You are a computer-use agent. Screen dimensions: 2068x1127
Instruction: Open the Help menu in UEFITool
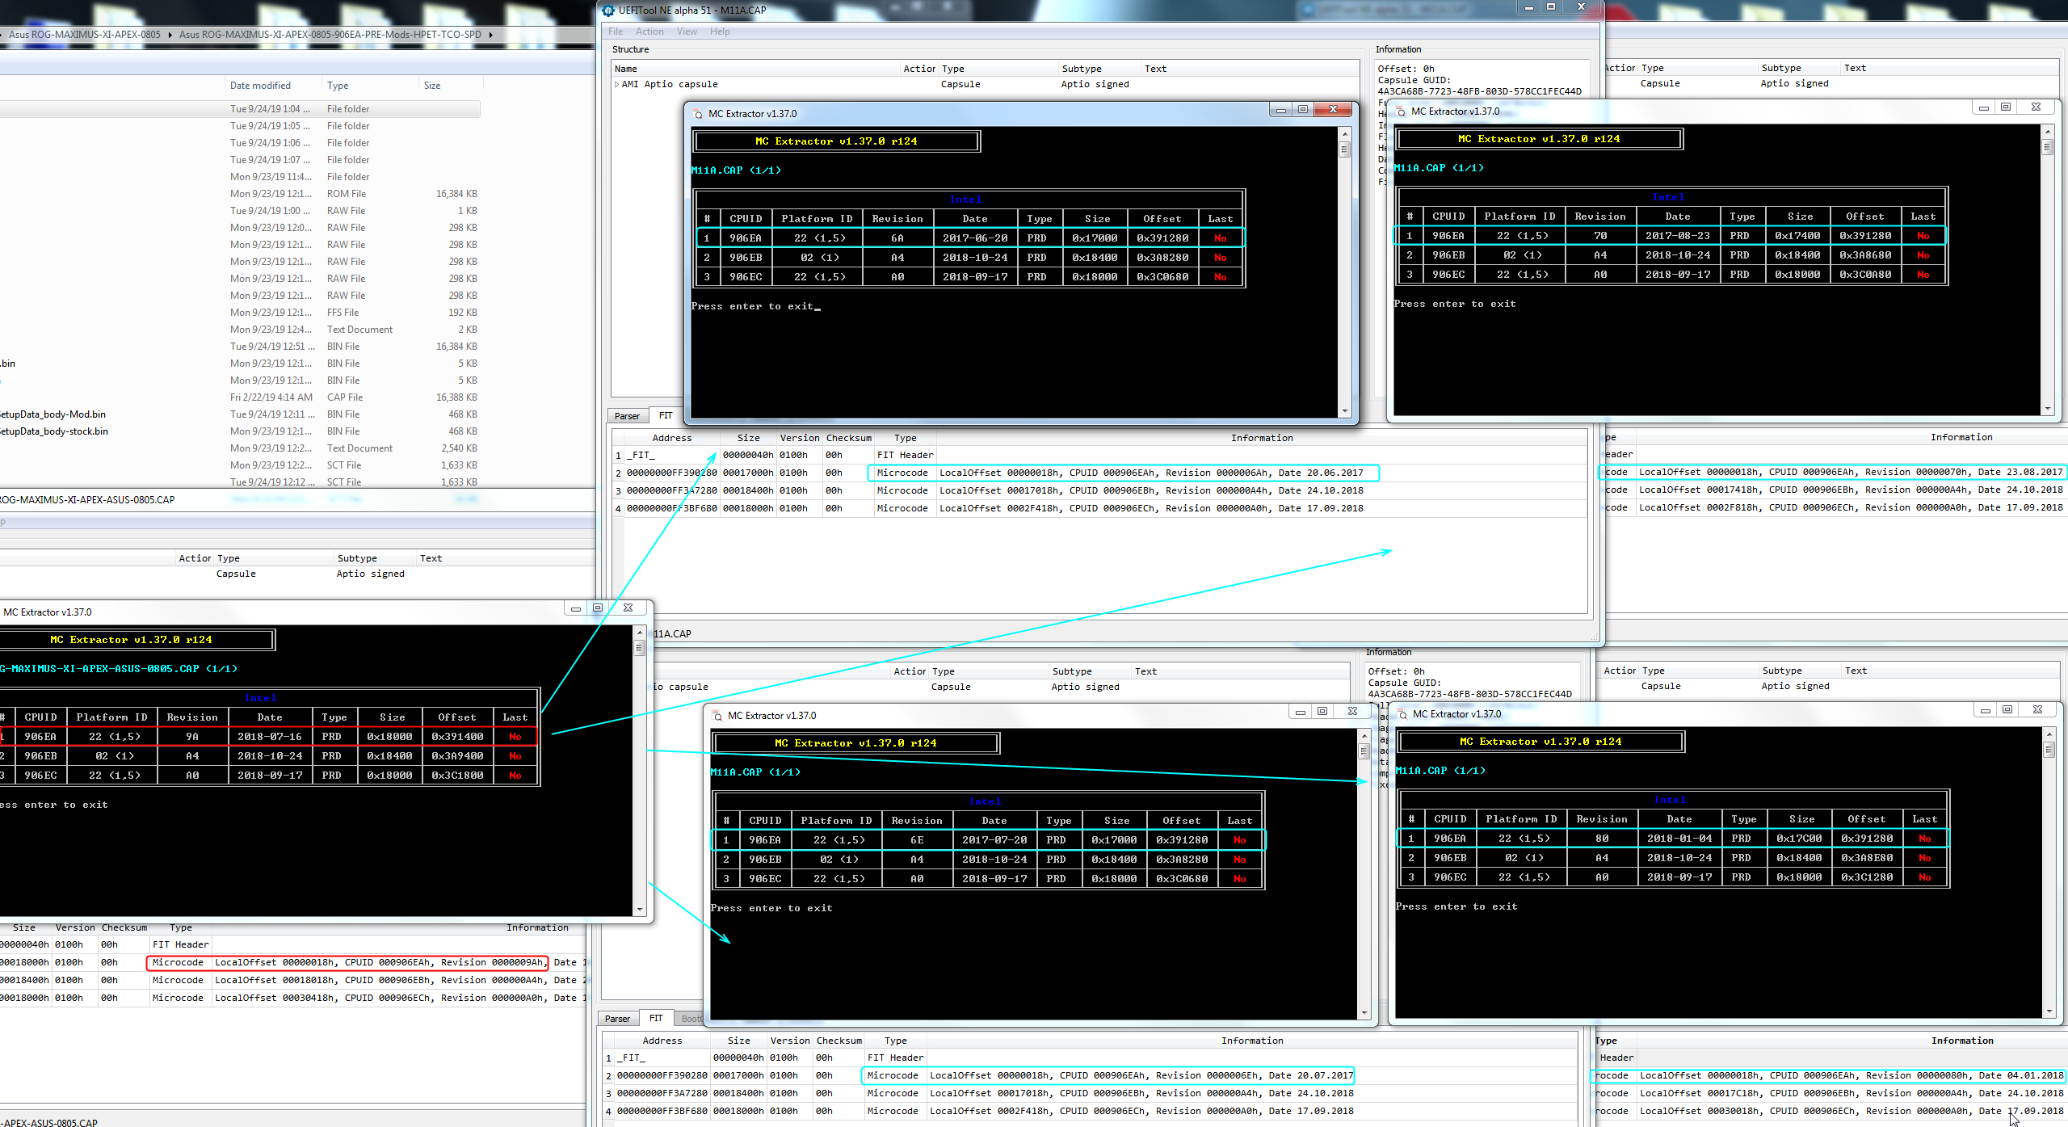(x=720, y=32)
